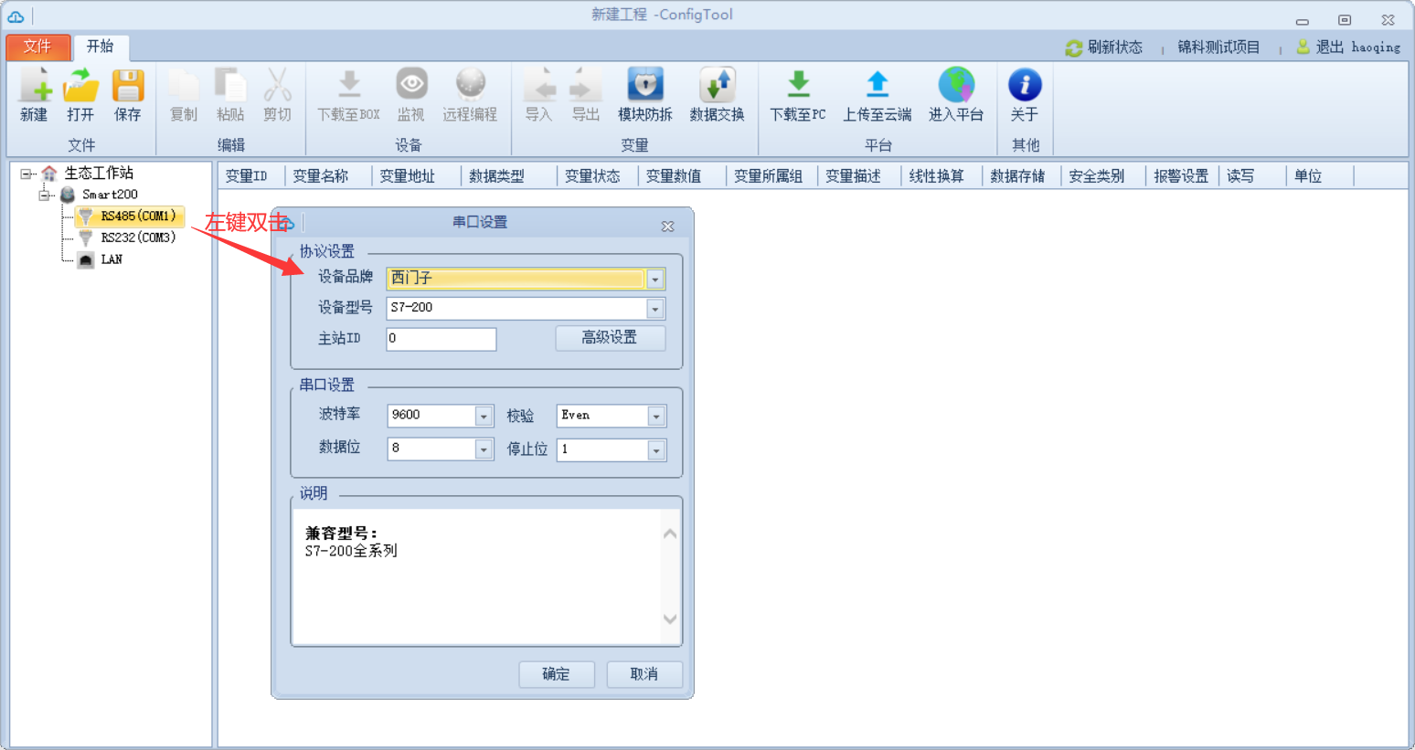The width and height of the screenshot is (1415, 750).
Task: Click the 刷新状态 refresh status icon
Action: tap(1074, 48)
